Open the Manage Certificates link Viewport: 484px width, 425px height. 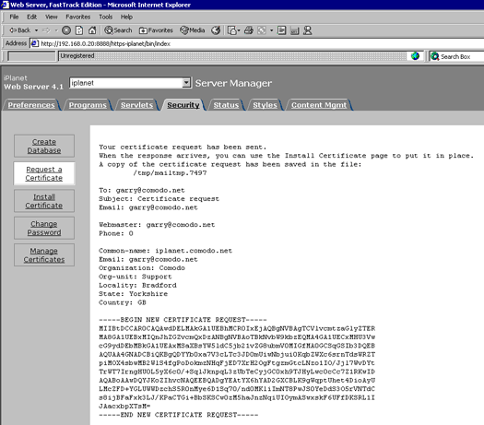pos(44,255)
